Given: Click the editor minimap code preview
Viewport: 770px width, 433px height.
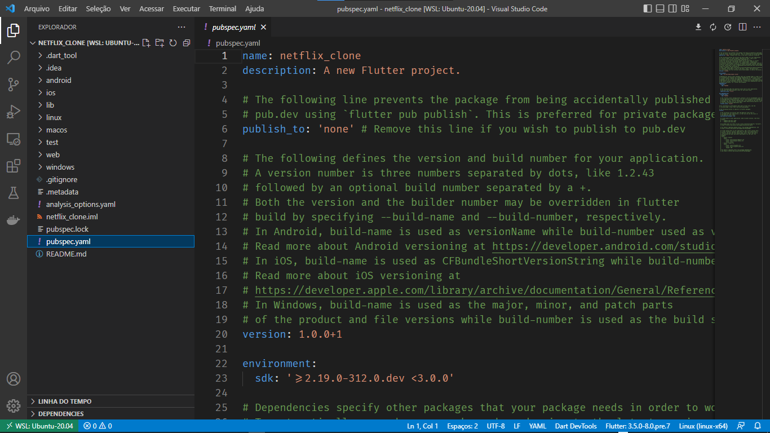Looking at the screenshot, I should [740, 101].
